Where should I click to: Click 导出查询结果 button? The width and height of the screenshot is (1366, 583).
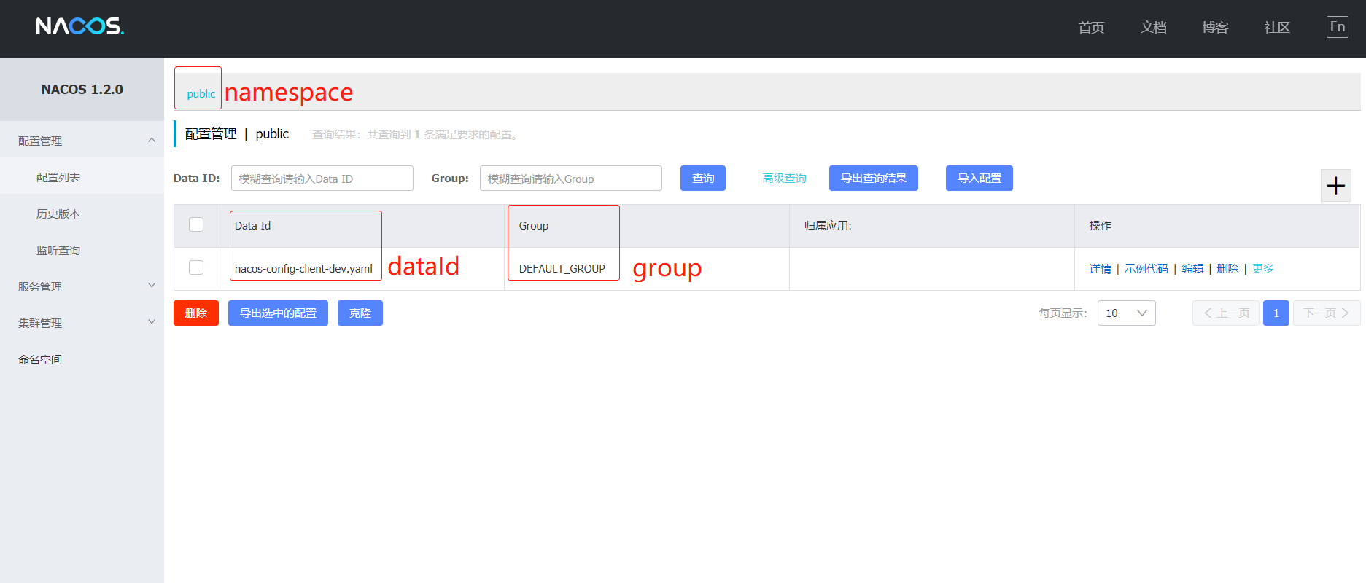(873, 179)
